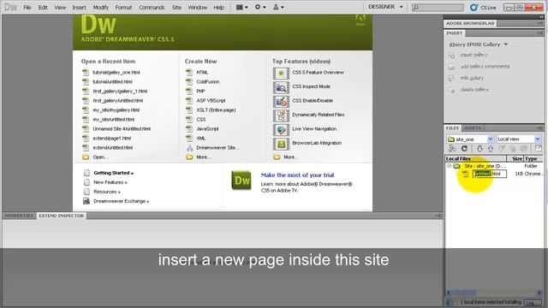Play BrowserLab Integration video icon
The image size is (548, 308).
click(x=281, y=144)
